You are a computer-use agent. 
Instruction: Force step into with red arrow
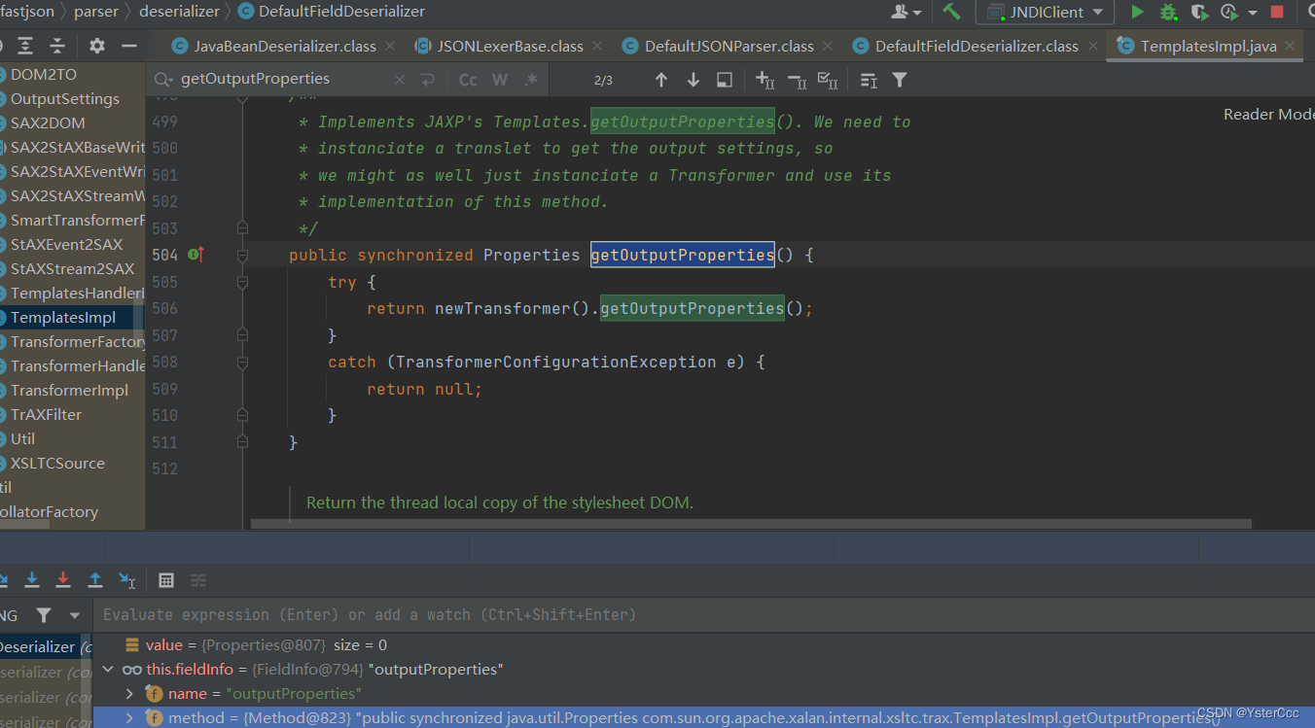click(63, 580)
